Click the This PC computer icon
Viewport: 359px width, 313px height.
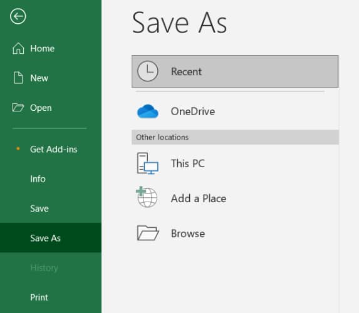[x=148, y=163]
